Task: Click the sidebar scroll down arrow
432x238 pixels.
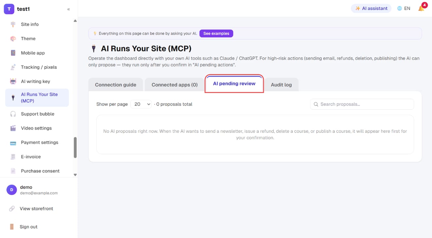Action: click(x=75, y=175)
